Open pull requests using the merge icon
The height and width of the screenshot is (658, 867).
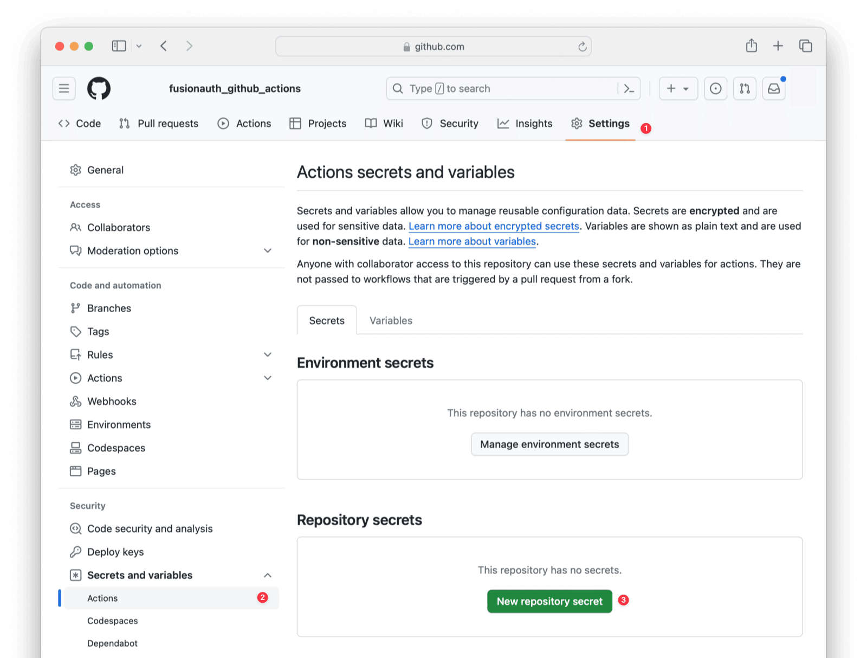(x=744, y=88)
